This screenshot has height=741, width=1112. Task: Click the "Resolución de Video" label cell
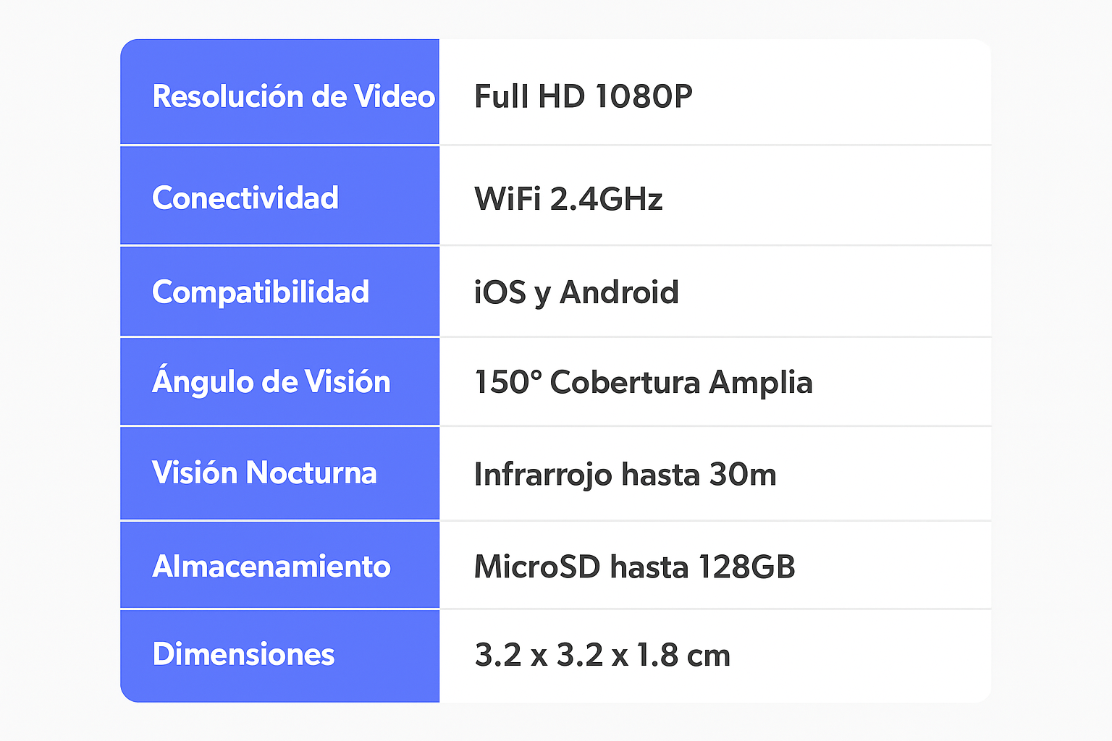[293, 96]
